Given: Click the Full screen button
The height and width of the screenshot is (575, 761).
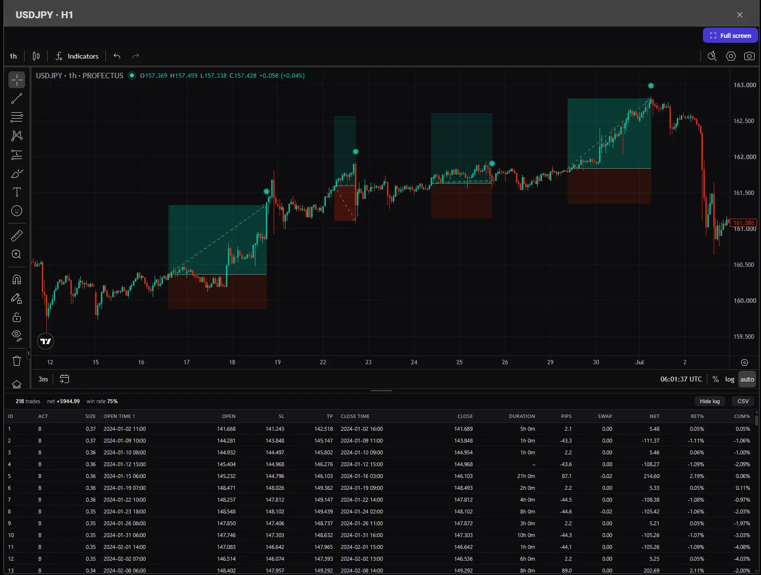Looking at the screenshot, I should [x=730, y=35].
